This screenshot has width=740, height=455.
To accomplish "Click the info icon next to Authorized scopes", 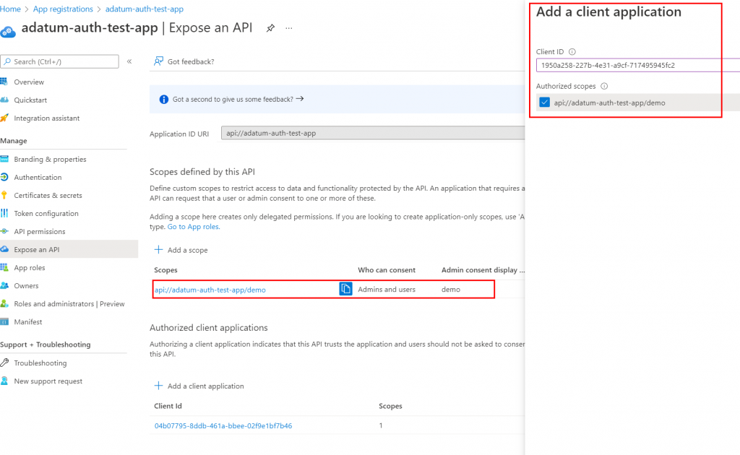I will coord(604,86).
